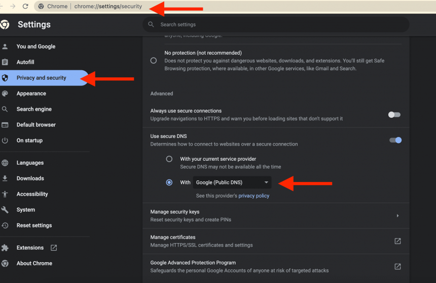Image resolution: width=436 pixels, height=283 pixels.
Task: Open Downloads settings section
Action: tap(30, 178)
